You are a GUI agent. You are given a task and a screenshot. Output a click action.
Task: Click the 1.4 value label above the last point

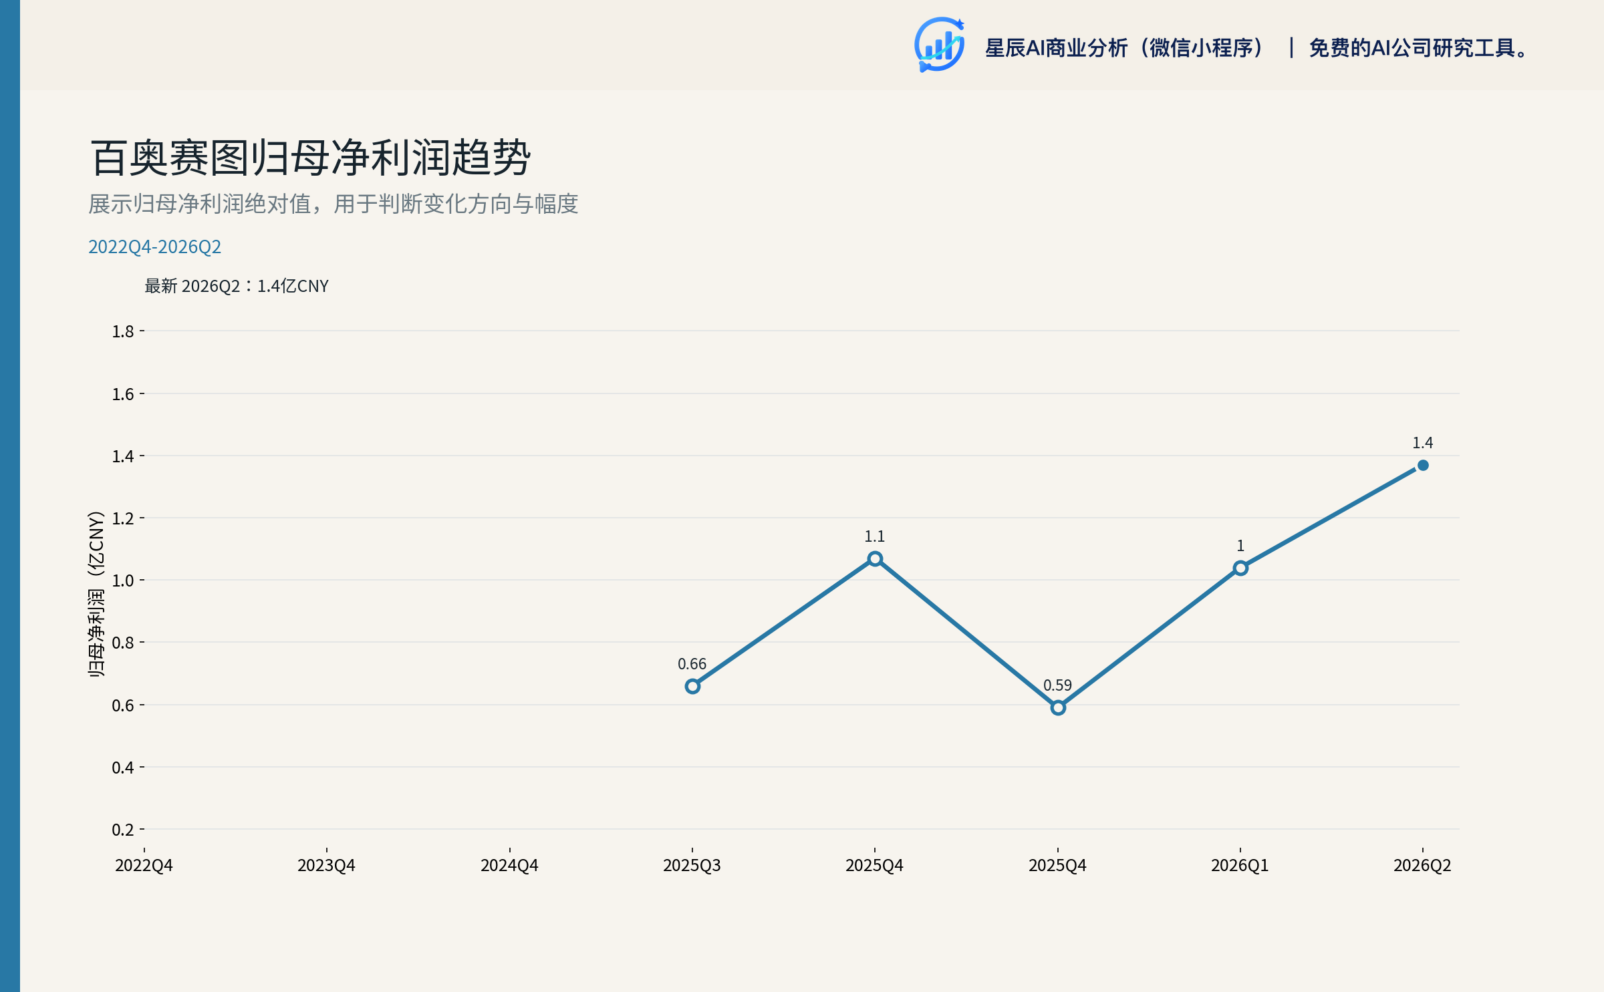coord(1422,443)
